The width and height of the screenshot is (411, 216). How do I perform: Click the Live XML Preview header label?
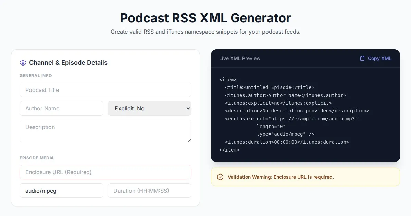[x=240, y=58]
